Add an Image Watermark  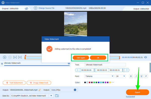click(x=39, y=83)
